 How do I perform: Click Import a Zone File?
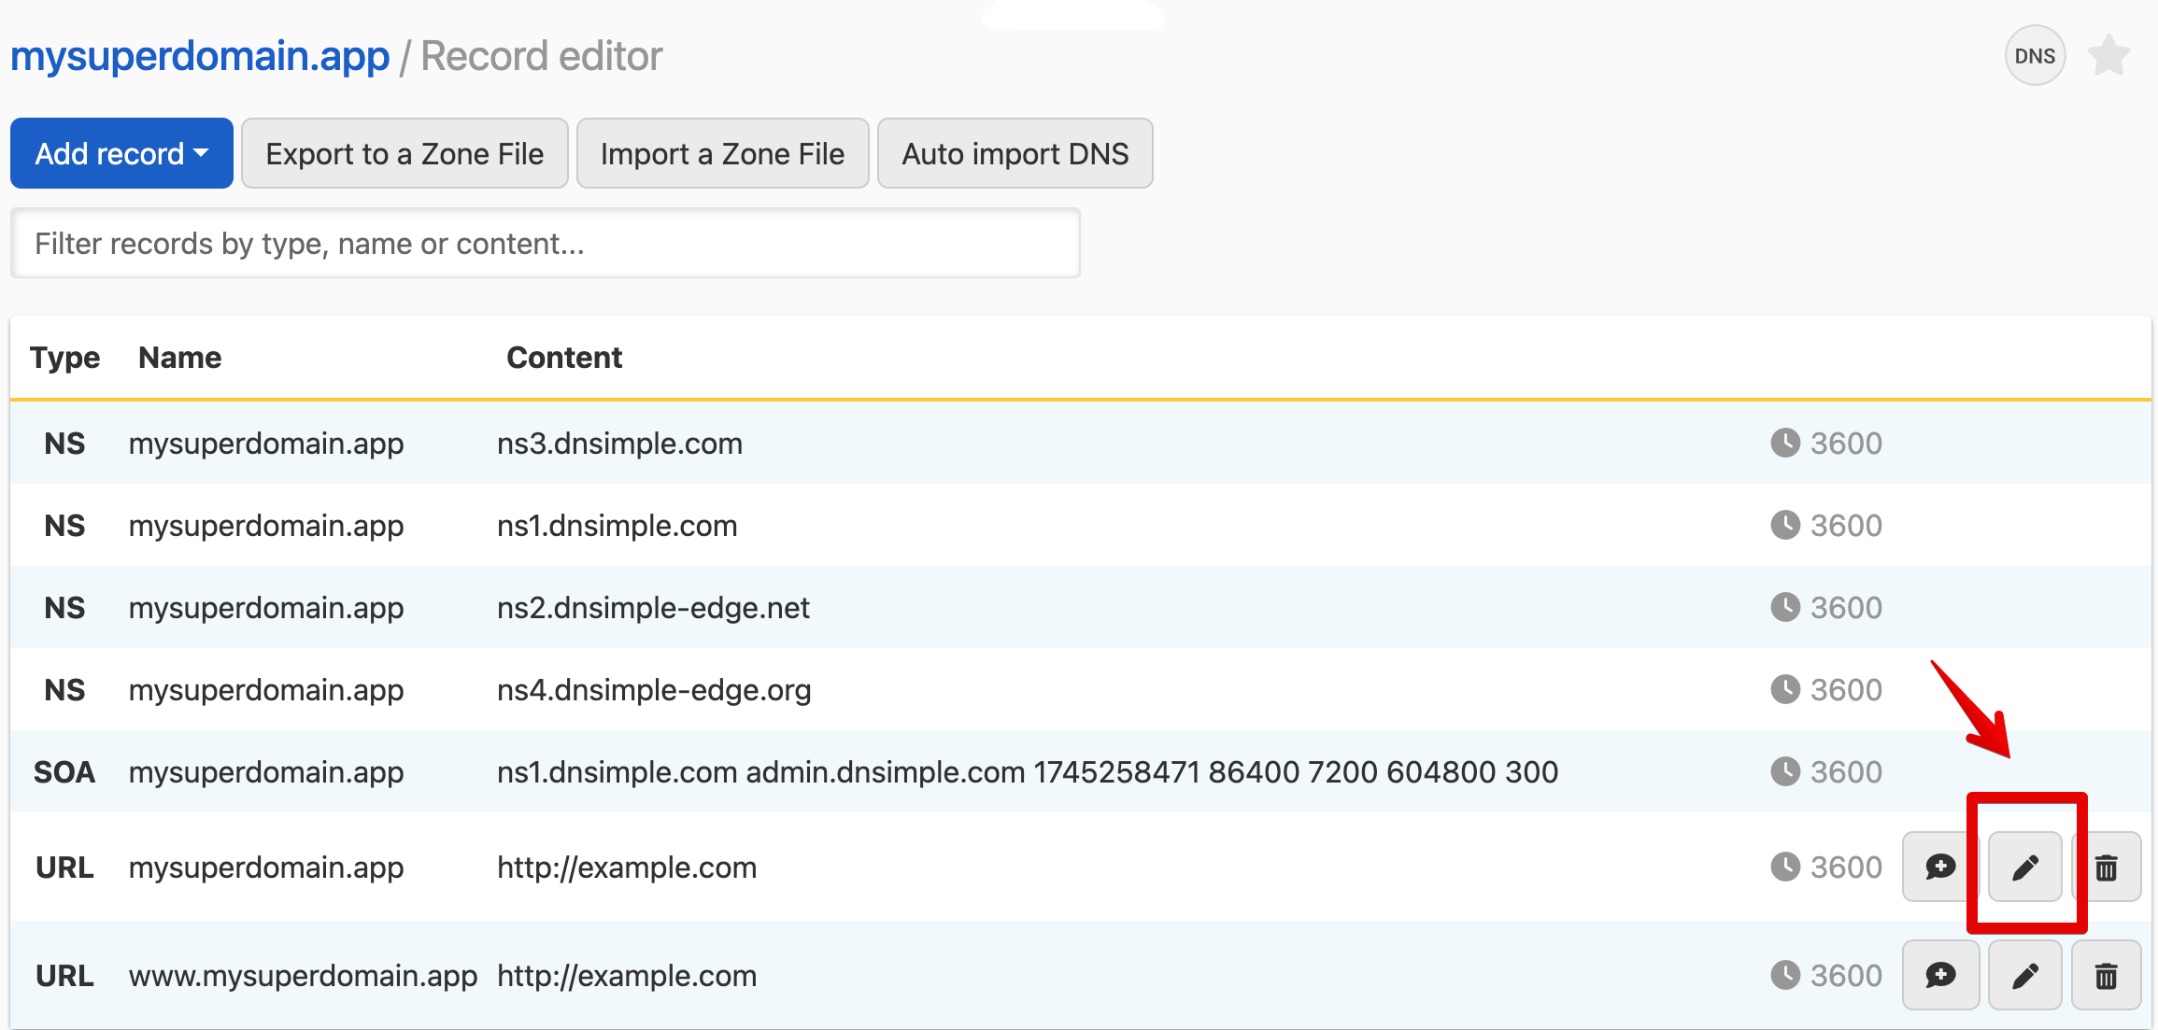click(722, 153)
